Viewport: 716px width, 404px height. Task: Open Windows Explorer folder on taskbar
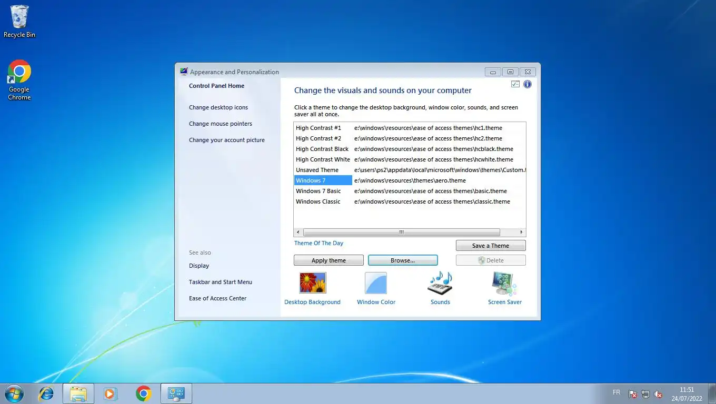78,393
